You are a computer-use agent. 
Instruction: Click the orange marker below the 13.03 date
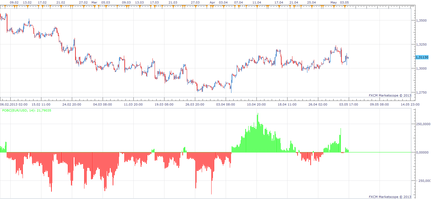click(139, 7)
